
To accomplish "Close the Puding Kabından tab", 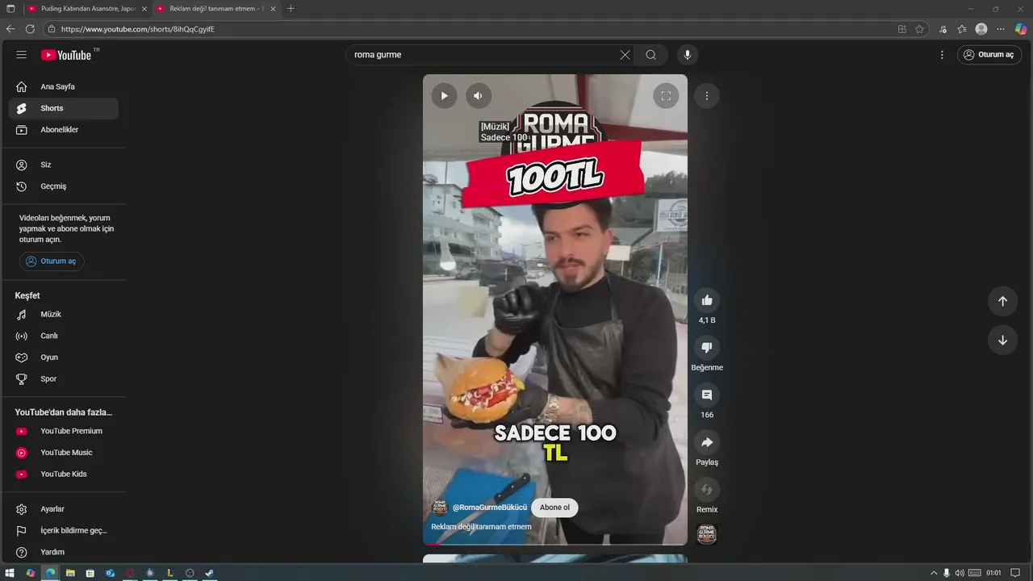I will pyautogui.click(x=144, y=9).
